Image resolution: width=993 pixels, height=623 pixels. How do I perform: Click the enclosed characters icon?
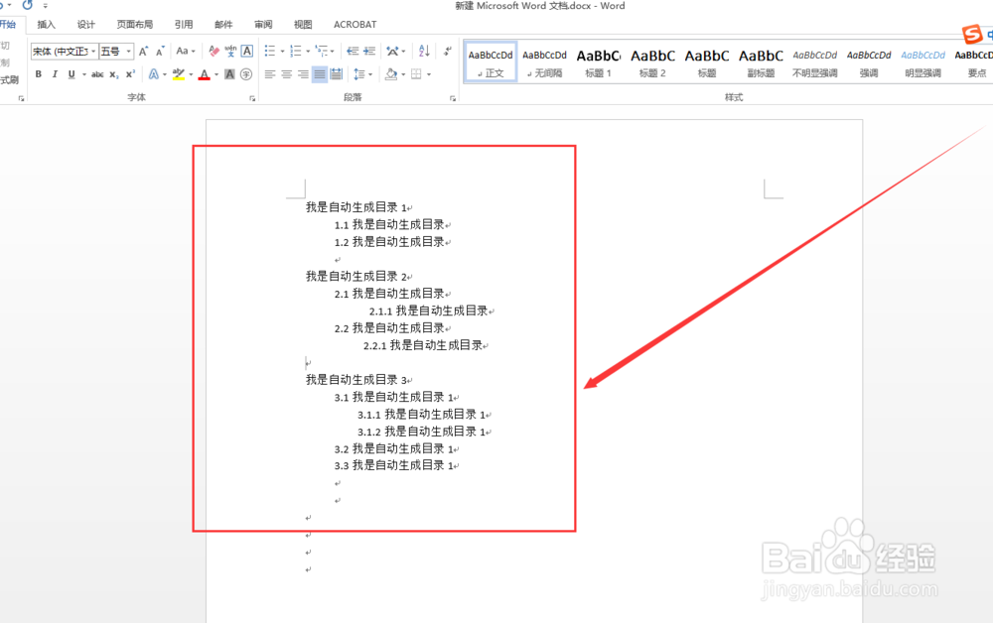click(x=246, y=74)
